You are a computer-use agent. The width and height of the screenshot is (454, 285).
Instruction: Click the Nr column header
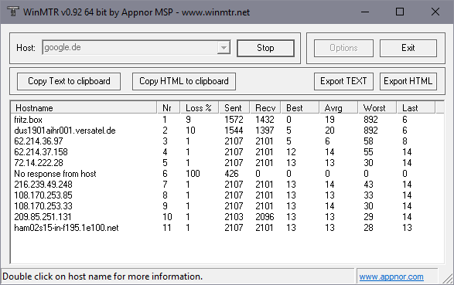tap(169, 108)
